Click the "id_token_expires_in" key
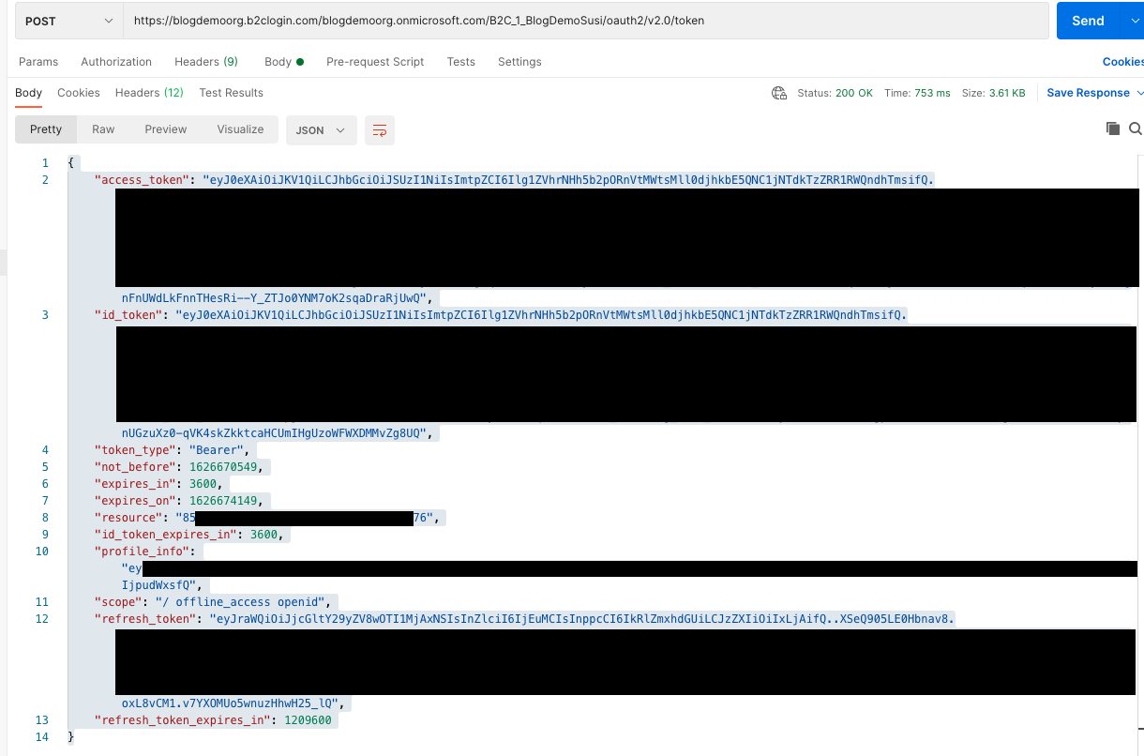1144x756 pixels. [x=165, y=535]
